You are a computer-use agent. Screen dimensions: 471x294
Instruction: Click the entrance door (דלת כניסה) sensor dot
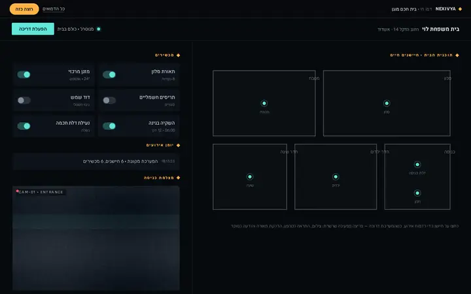[x=417, y=165]
